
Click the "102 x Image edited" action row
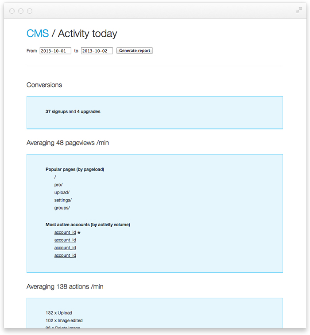tap(64, 320)
